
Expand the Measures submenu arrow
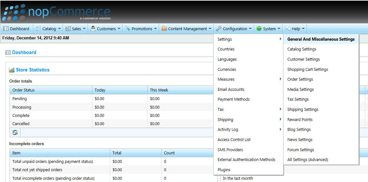coord(280,79)
